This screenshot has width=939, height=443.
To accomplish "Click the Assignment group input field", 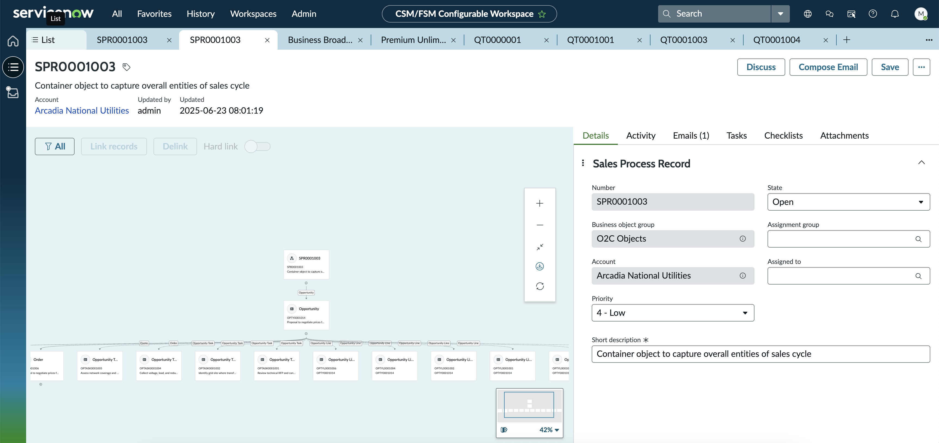I will pos(848,239).
